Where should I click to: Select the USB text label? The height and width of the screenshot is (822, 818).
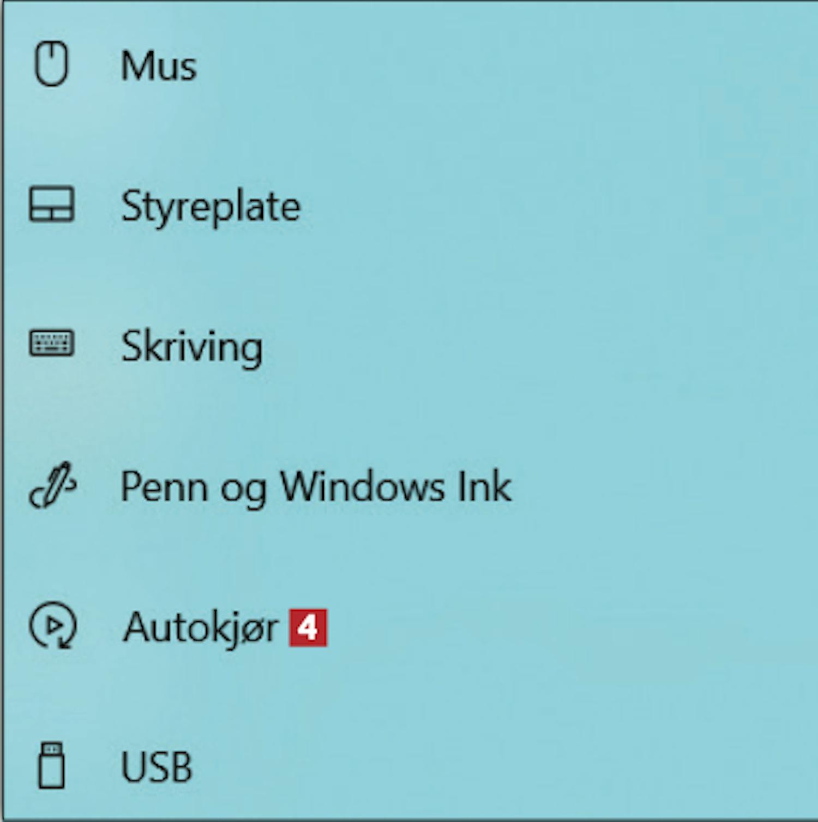157,767
